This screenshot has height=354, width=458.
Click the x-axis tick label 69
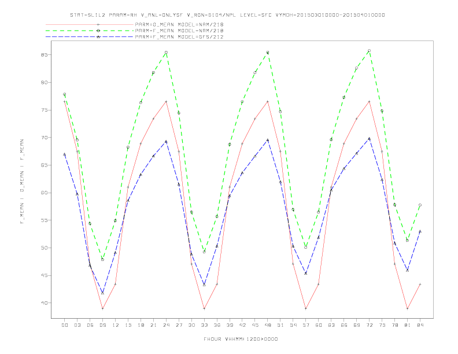click(357, 325)
